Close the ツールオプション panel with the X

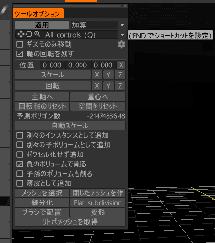(125, 6)
